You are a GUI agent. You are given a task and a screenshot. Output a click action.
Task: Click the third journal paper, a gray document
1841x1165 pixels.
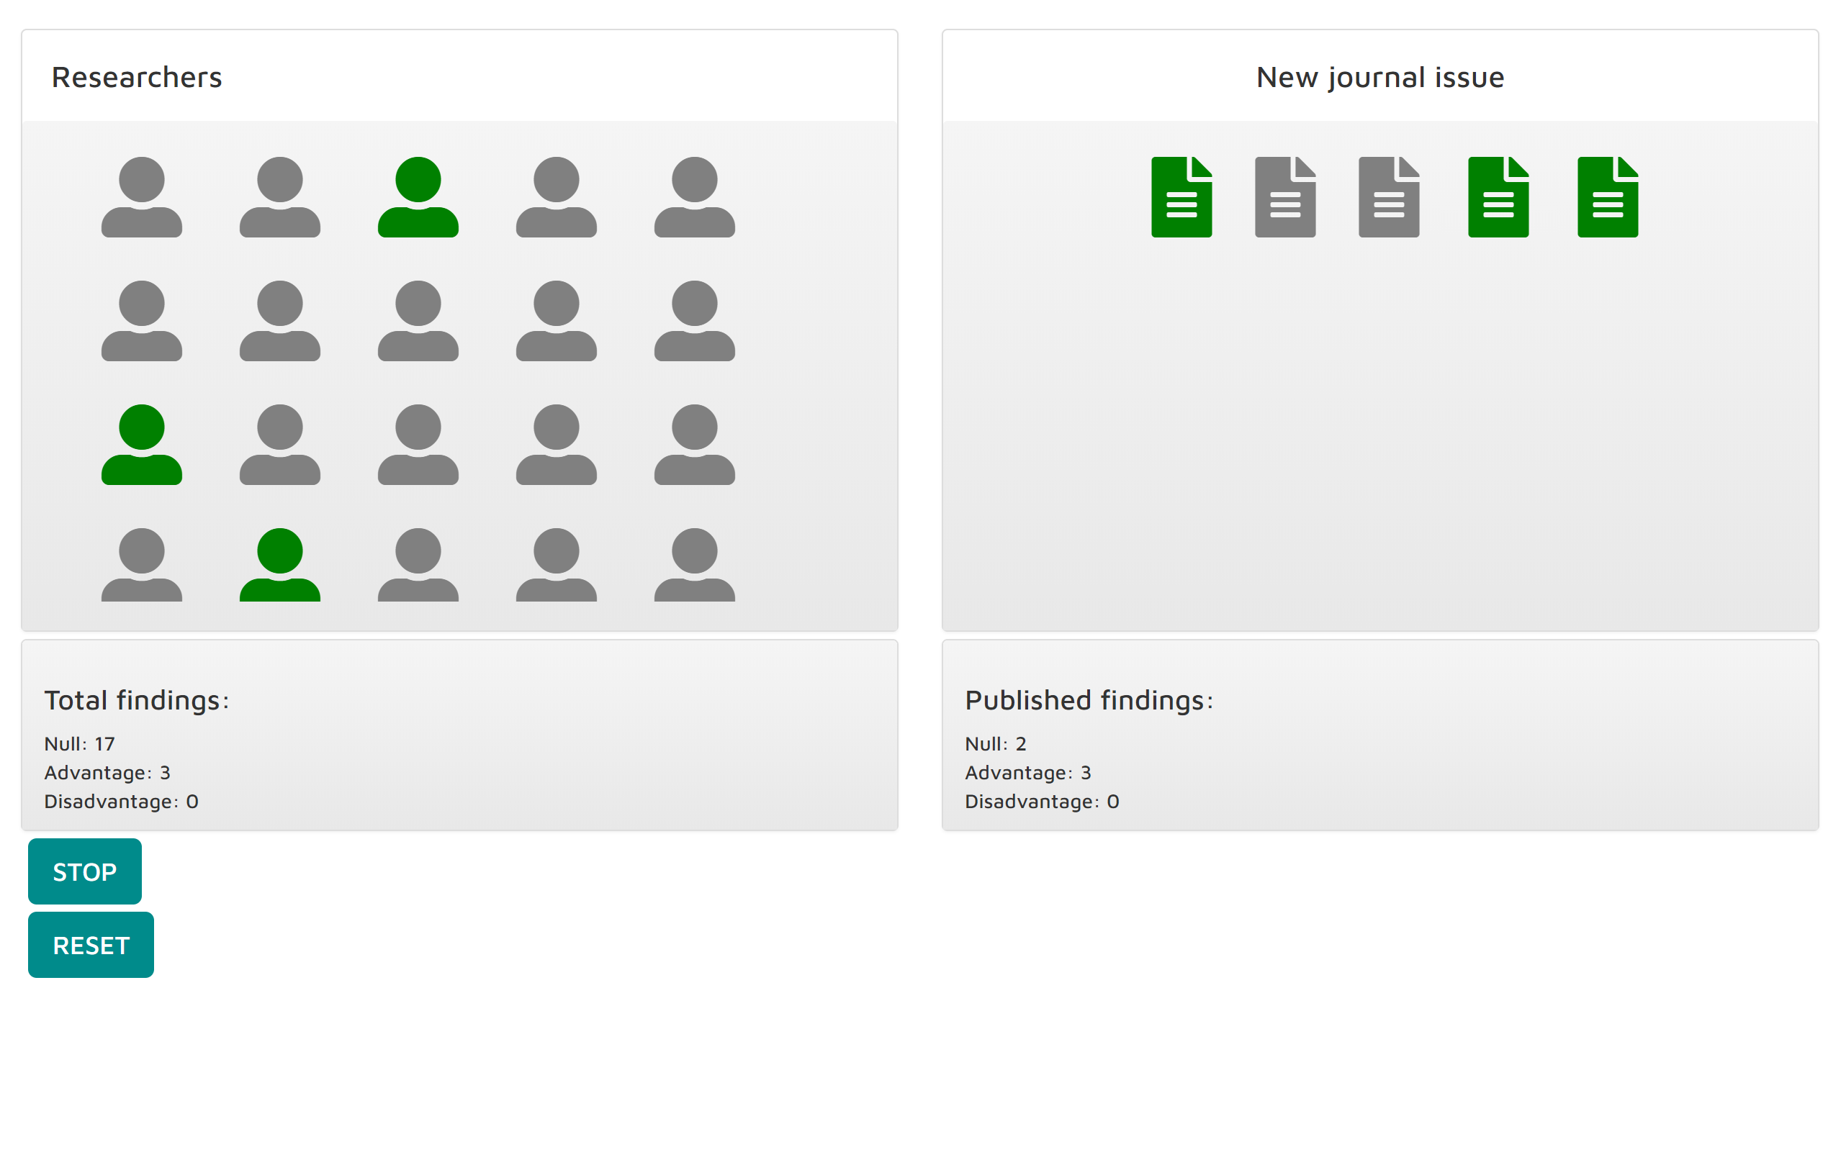click(1387, 197)
